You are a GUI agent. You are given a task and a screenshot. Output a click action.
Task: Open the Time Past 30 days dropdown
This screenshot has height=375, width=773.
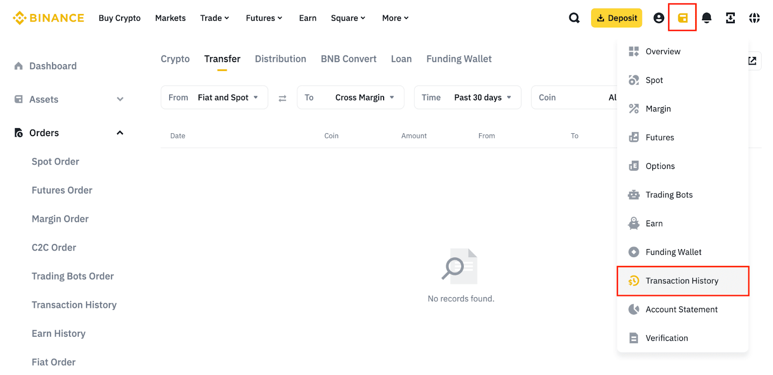(x=467, y=97)
